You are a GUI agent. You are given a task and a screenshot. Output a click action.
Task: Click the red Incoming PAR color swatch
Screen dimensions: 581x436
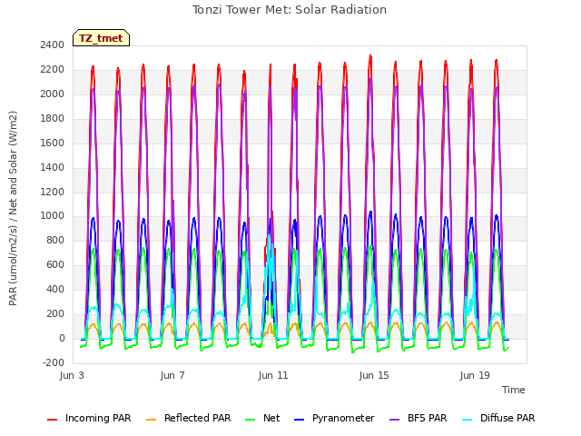[53, 420]
